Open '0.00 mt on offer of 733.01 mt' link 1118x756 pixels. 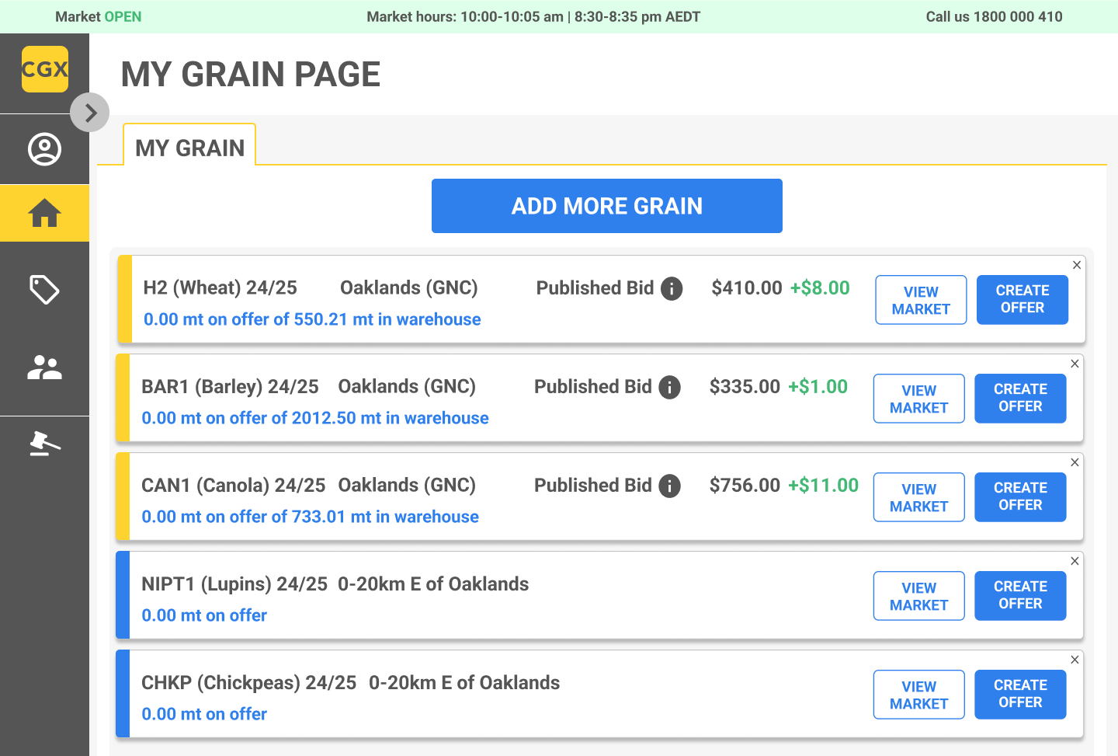click(x=310, y=517)
